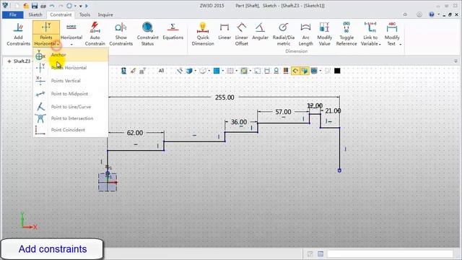
Task: Click the All filter selector
Action: click(x=161, y=71)
